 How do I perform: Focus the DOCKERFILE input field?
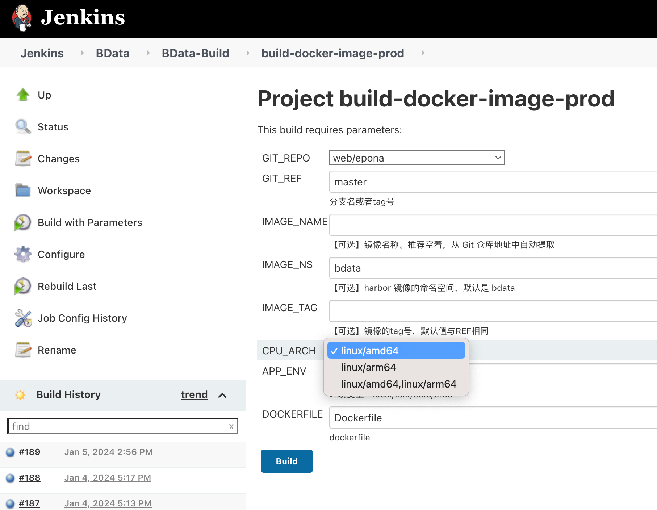point(493,418)
